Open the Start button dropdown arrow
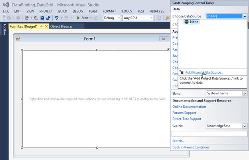Viewport: 249px width, 160px height. pyautogui.click(x=91, y=18)
